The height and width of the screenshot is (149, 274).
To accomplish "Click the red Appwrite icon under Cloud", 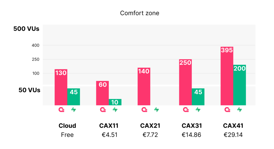I will point(61,109).
